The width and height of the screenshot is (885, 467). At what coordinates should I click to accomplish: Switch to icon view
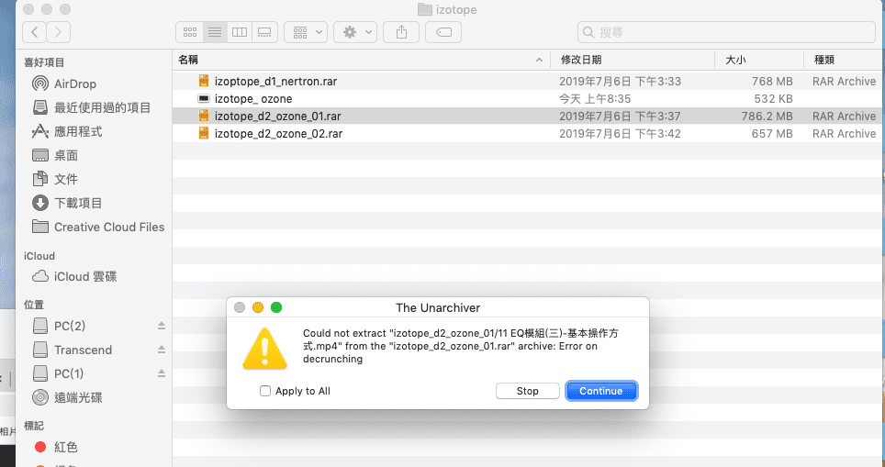tap(190, 32)
